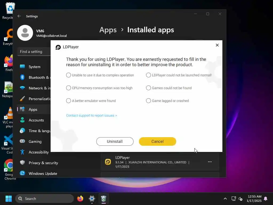Screen dimensions: 273x205
Task: Open Gaming settings
Action: pyautogui.click(x=34, y=141)
